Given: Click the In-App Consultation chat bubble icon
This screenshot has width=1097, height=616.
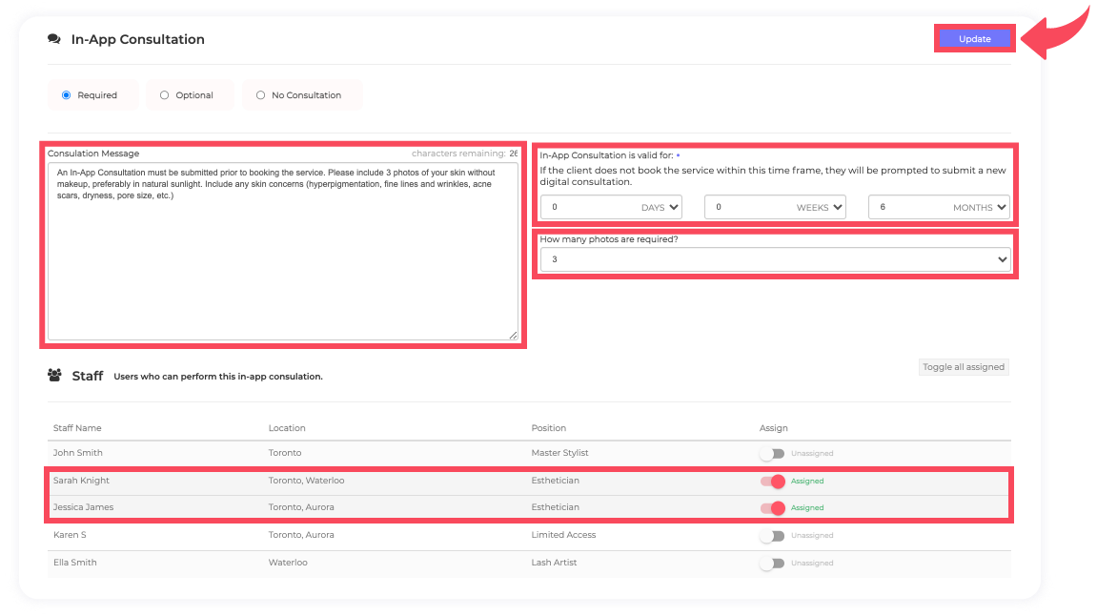Looking at the screenshot, I should point(54,40).
